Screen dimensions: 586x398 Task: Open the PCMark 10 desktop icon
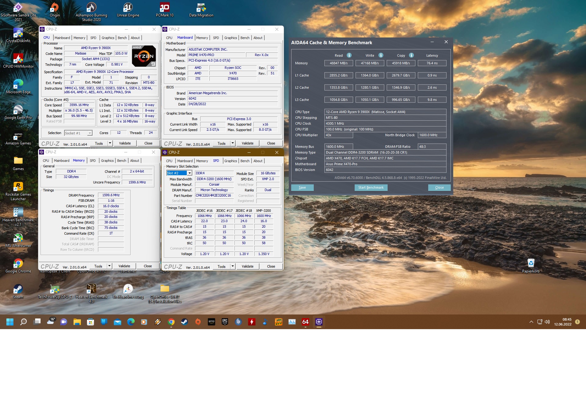(165, 10)
